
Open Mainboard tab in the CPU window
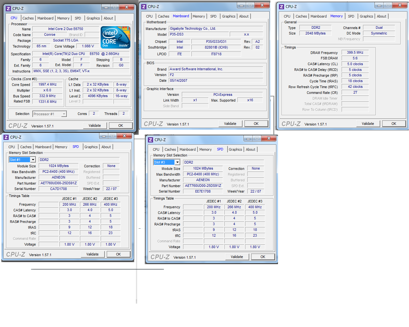tap(45, 18)
